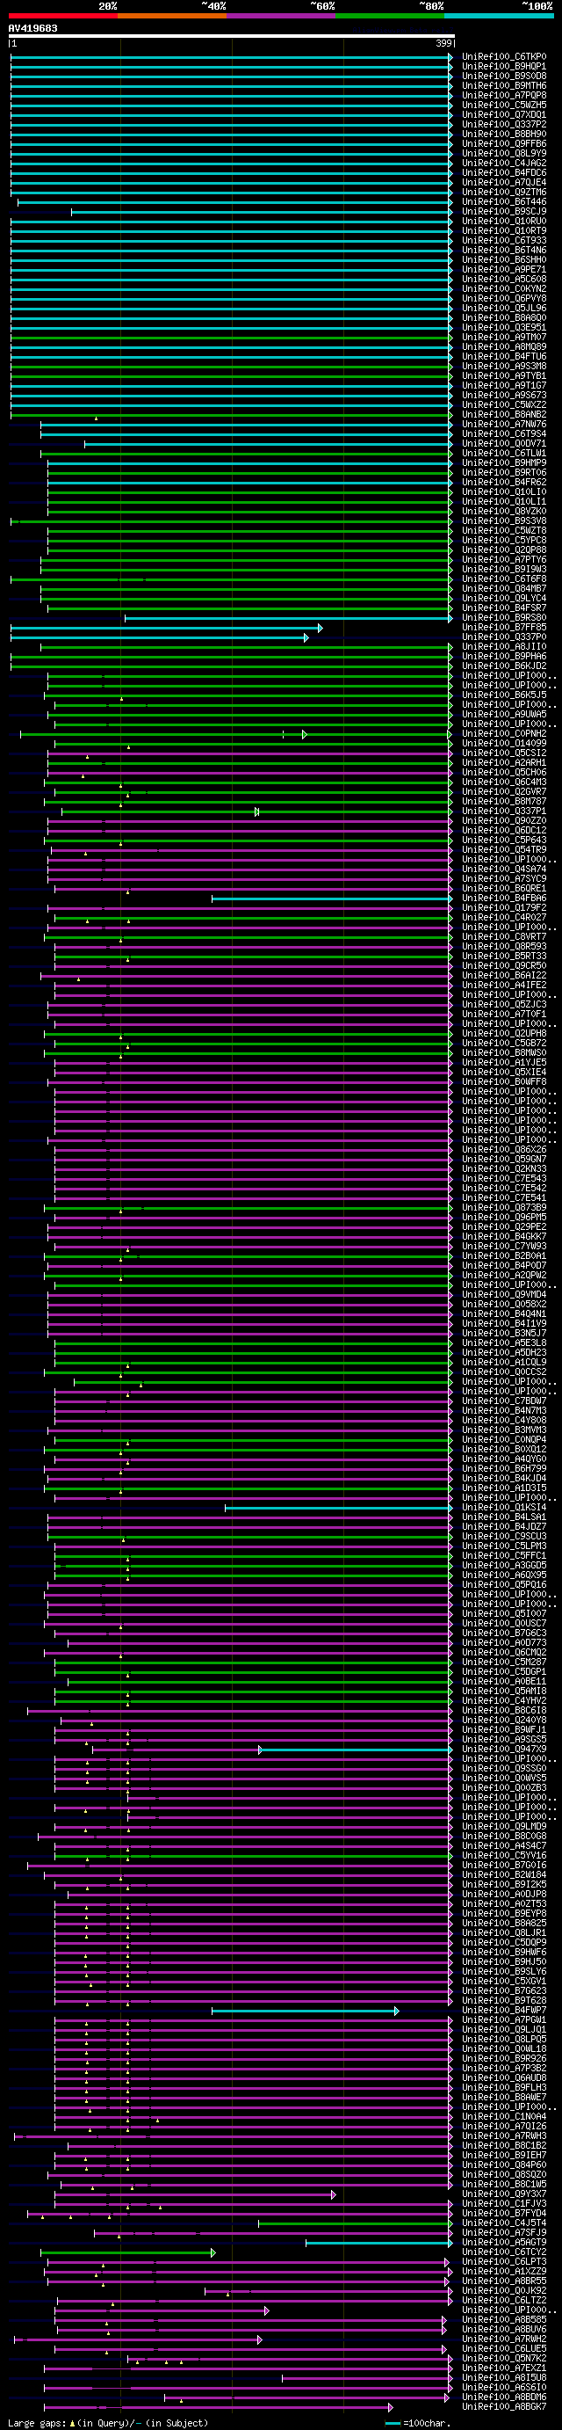The height and width of the screenshot is (2430, 562).
Task: Select hit label UniRef100_C4JAG2
Action: [503, 164]
